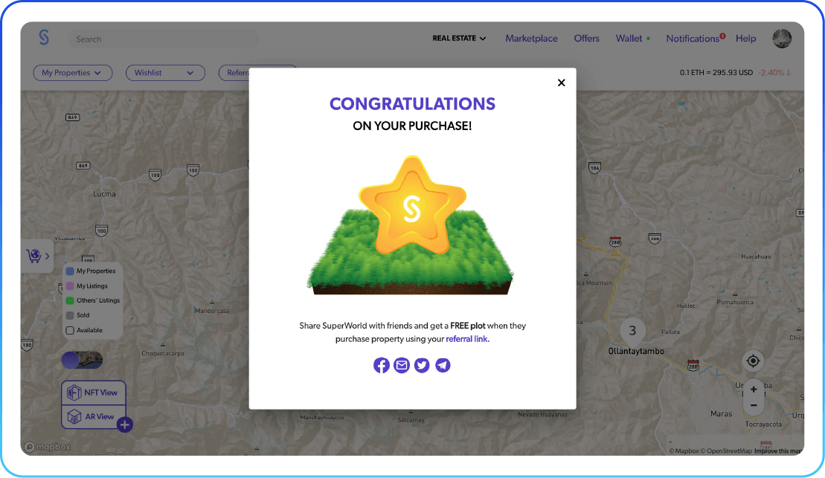This screenshot has height=478, width=825.
Task: Open the Offers page
Action: (587, 39)
